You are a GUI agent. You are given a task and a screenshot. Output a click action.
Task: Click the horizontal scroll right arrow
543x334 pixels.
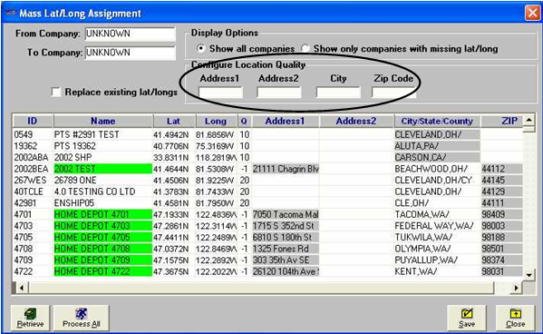[517, 288]
